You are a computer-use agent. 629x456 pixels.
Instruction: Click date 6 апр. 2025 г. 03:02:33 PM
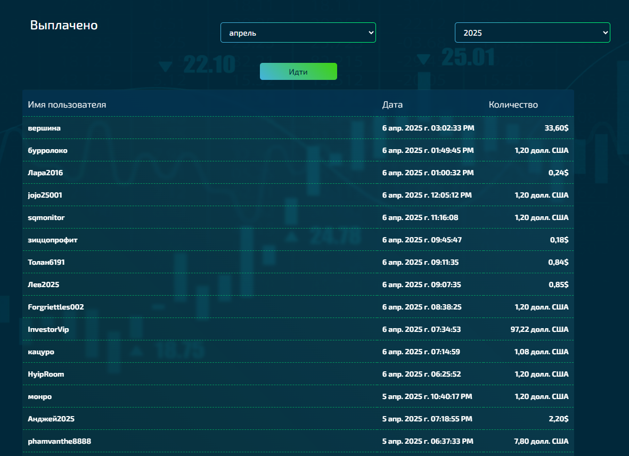[x=428, y=128]
